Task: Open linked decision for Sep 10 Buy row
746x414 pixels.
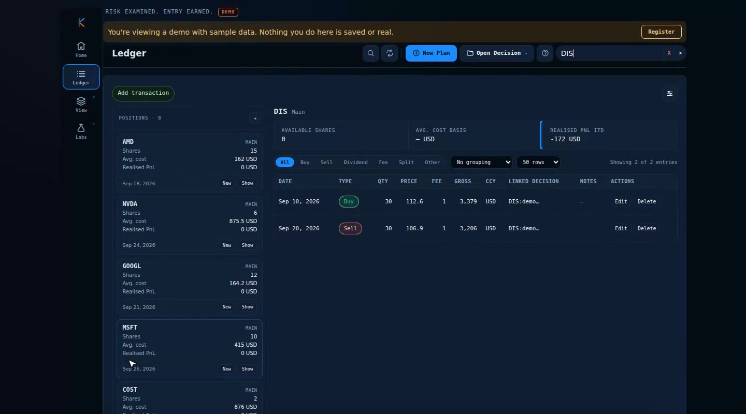Action: tap(524, 202)
